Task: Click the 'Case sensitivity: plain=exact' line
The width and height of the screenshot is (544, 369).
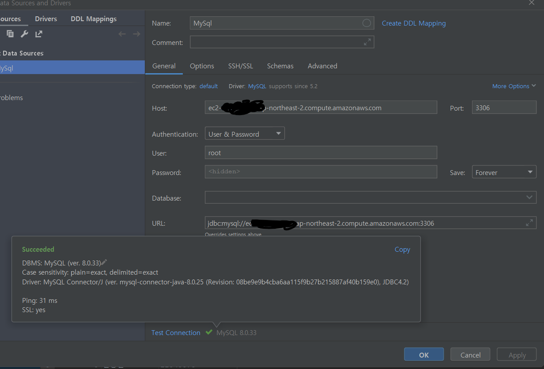Action: point(90,272)
